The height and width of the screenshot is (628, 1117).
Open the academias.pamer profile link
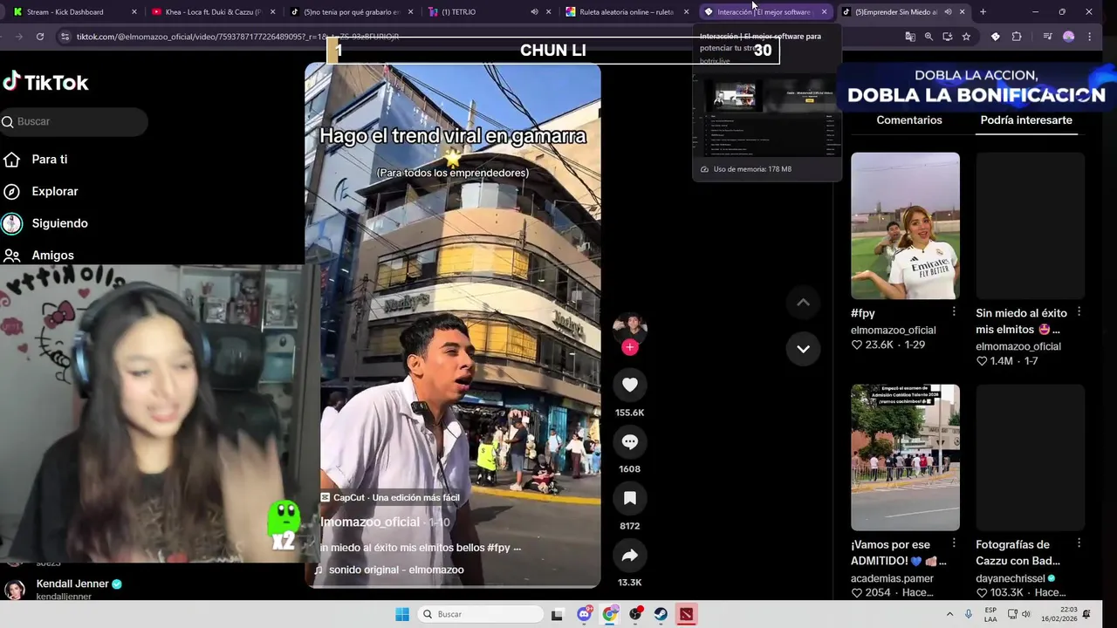(892, 578)
